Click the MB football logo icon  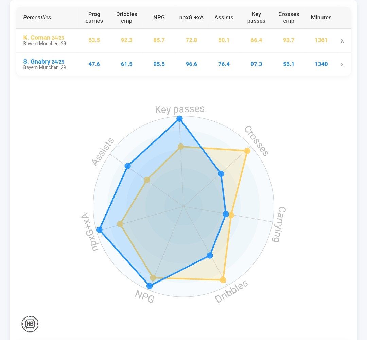coord(30,324)
